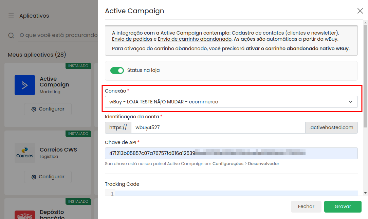Click the Chave de API field

(231, 153)
